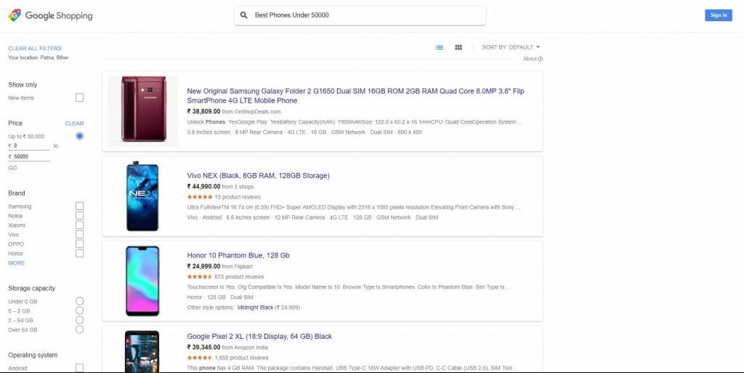
Task: Click the minimum price input field
Action: coord(31,145)
